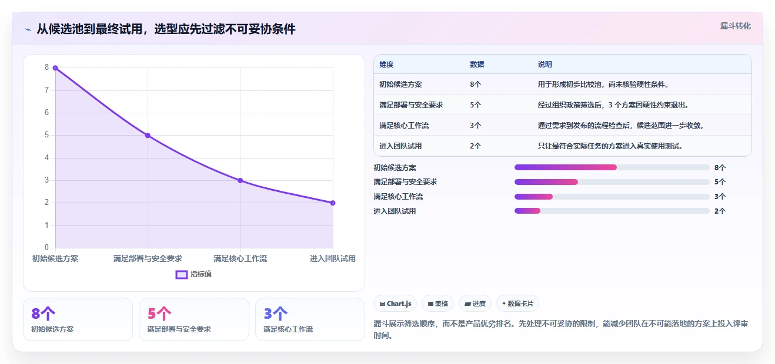Click the chart data point at 初始候选方案

pos(55,68)
